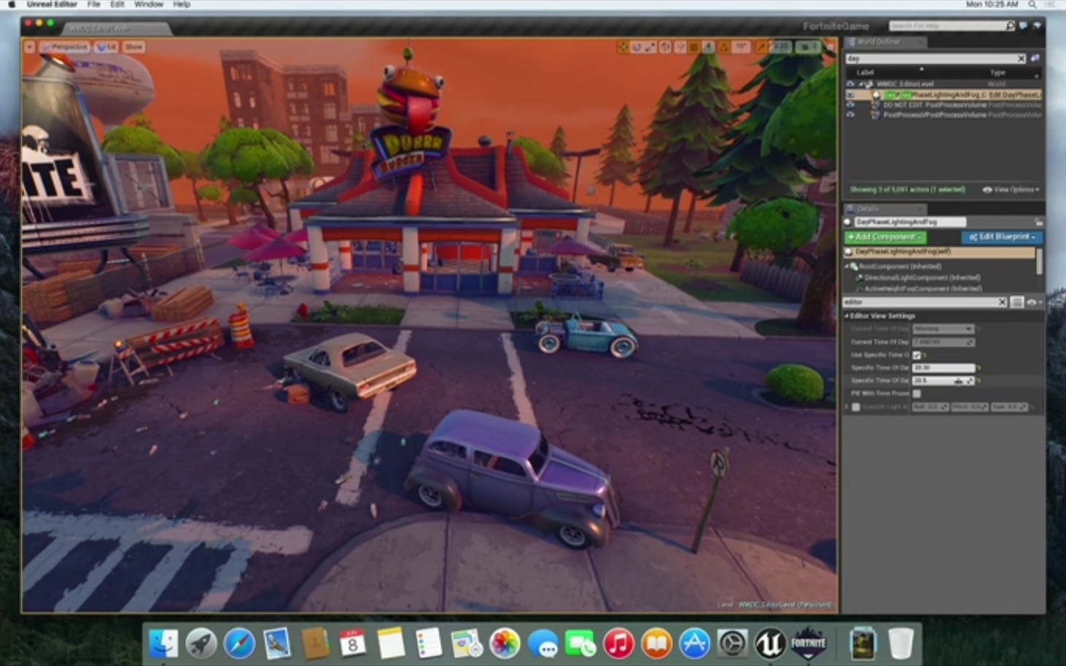Toggle Use Specific Time Of Day checkbox
Screen dimensions: 1066x666
click(x=917, y=356)
